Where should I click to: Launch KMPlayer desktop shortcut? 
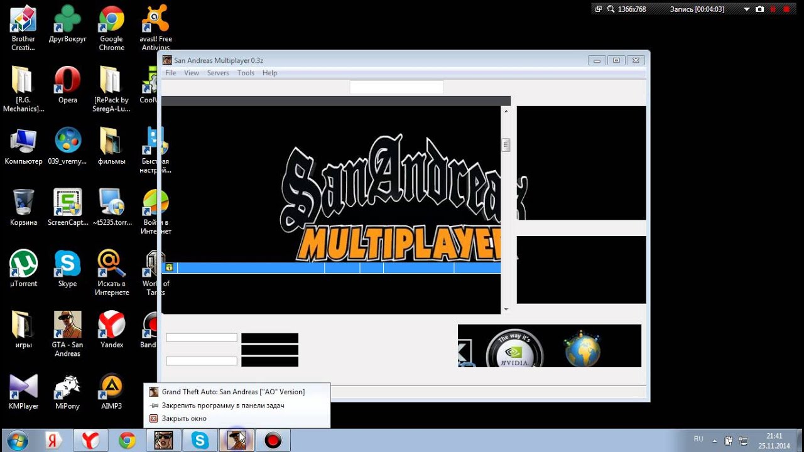click(x=23, y=391)
